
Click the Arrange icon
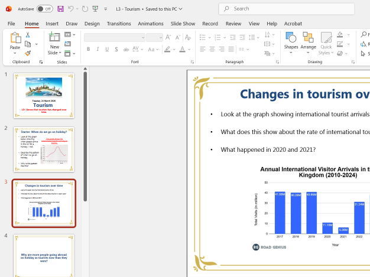click(308, 41)
